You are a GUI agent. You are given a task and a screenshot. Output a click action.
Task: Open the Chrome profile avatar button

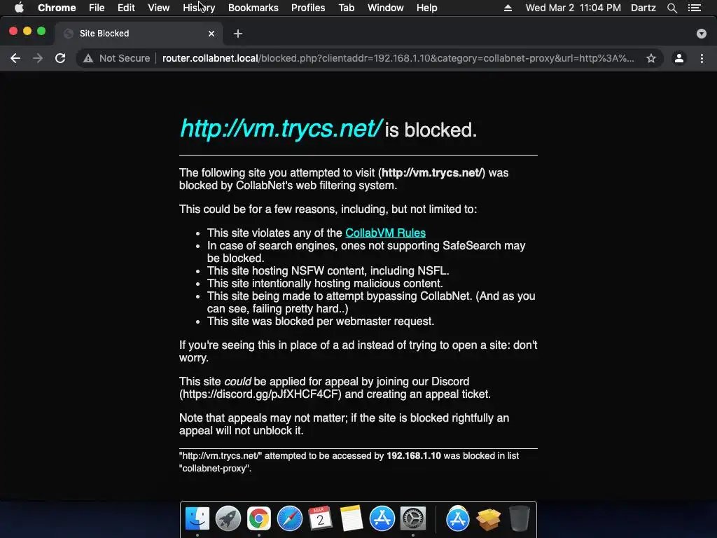pyautogui.click(x=679, y=58)
